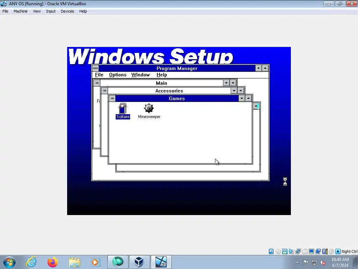Click the VirtualBox mouse integration status icon
Image resolution: width=358 pixels, height=269 pixels.
(x=331, y=251)
